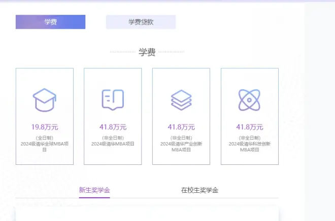
Task: Switch to the 学费 tab
Action: [x=50, y=22]
